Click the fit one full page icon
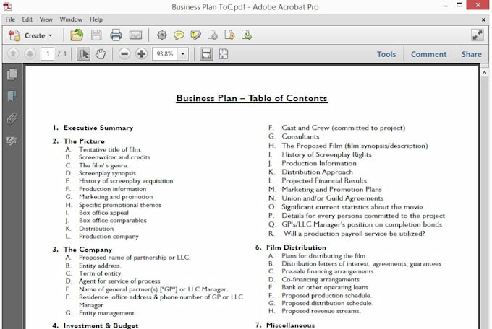The image size is (492, 329). pos(224,54)
